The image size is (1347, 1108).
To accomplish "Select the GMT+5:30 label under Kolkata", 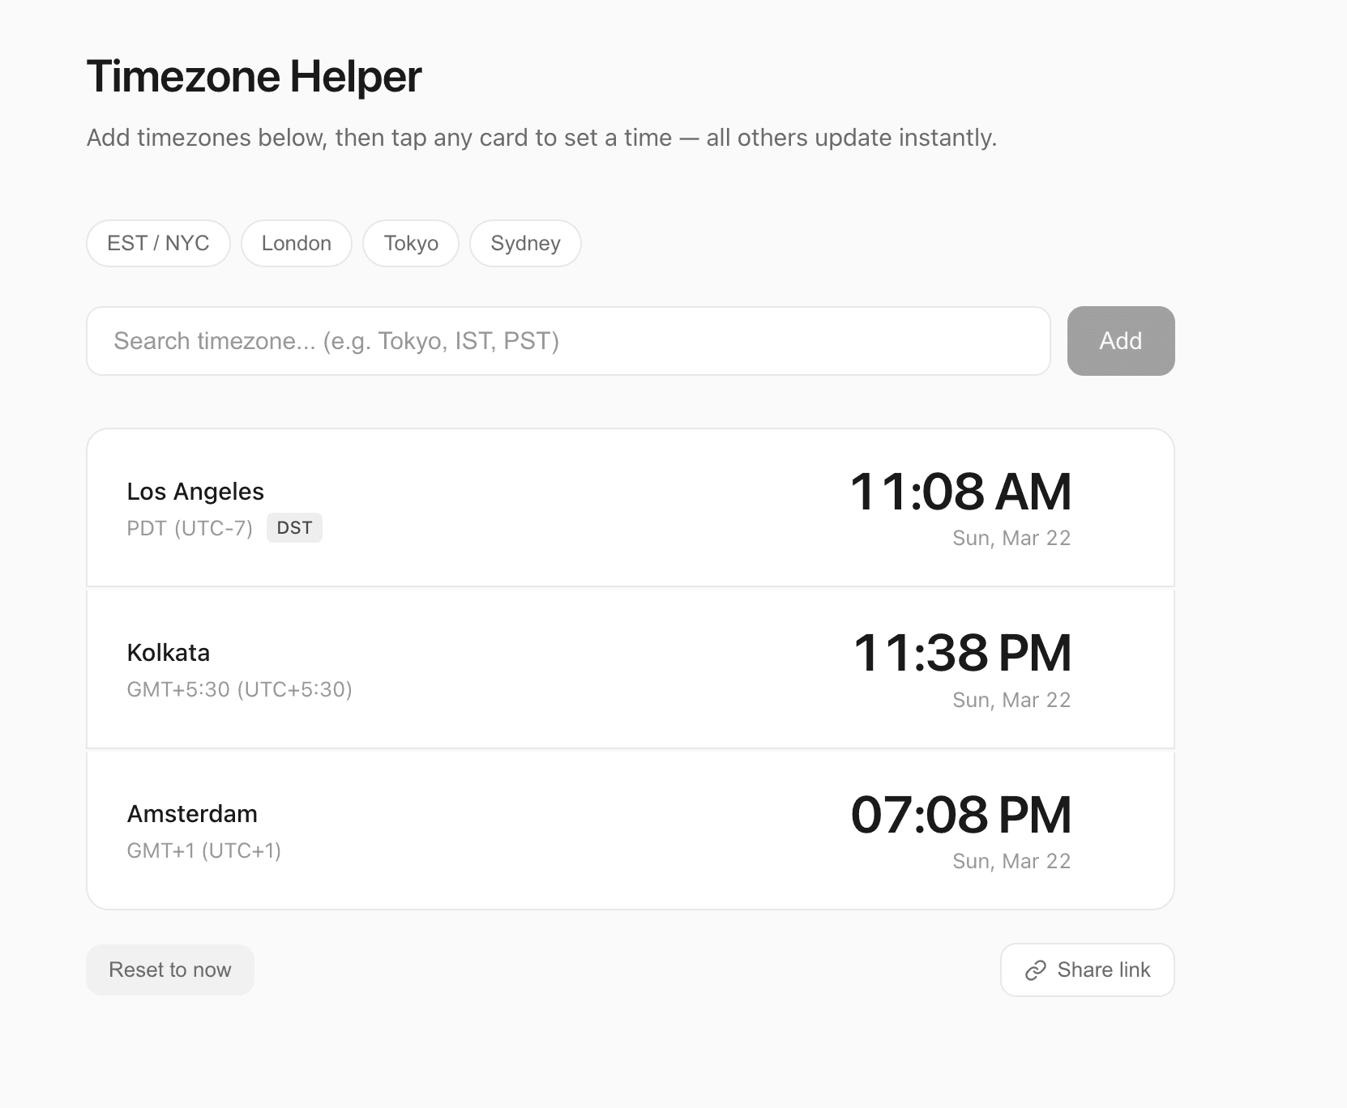I will tap(240, 689).
